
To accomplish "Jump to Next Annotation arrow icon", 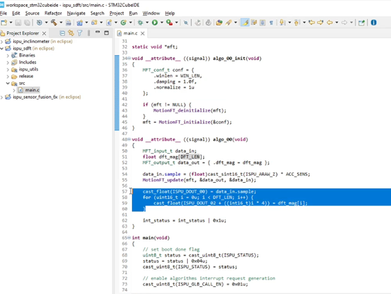I will pos(283,23).
